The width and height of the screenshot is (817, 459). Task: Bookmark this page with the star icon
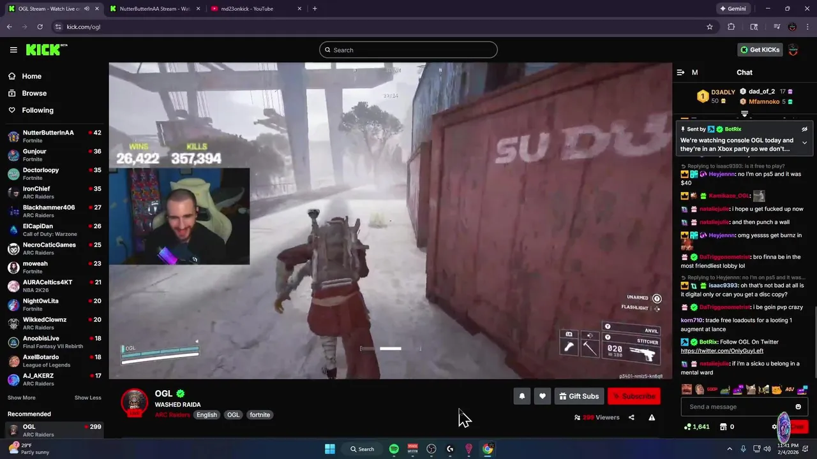pyautogui.click(x=709, y=27)
